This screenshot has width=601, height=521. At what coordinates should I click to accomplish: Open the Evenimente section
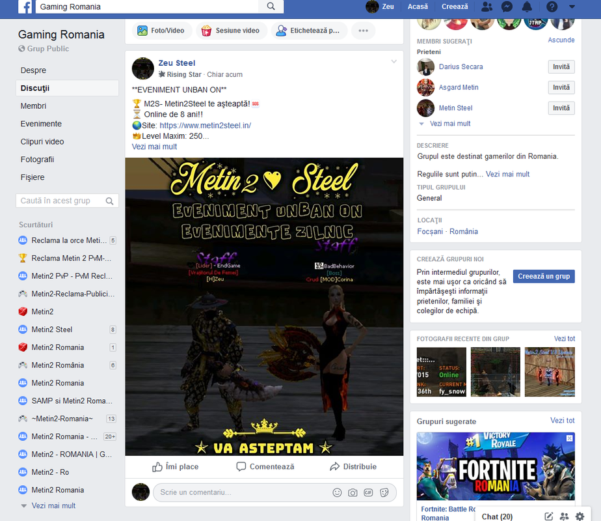click(41, 124)
